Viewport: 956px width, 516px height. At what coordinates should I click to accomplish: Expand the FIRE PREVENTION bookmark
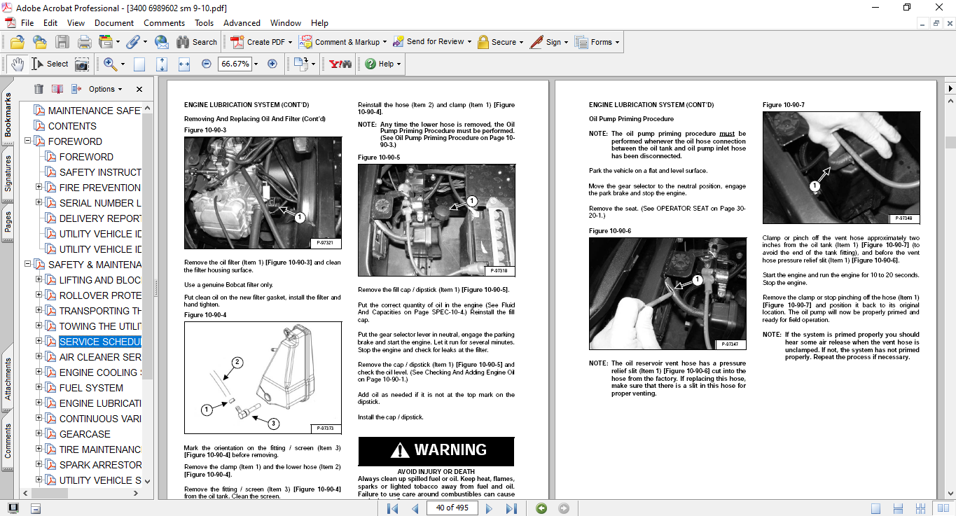click(39, 188)
